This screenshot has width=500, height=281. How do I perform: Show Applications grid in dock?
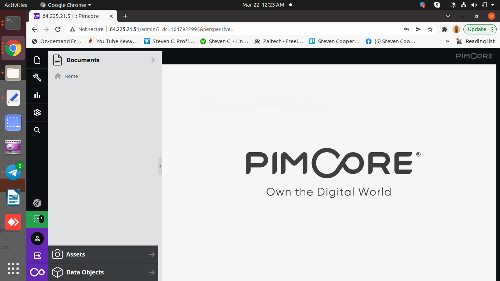coord(13,269)
